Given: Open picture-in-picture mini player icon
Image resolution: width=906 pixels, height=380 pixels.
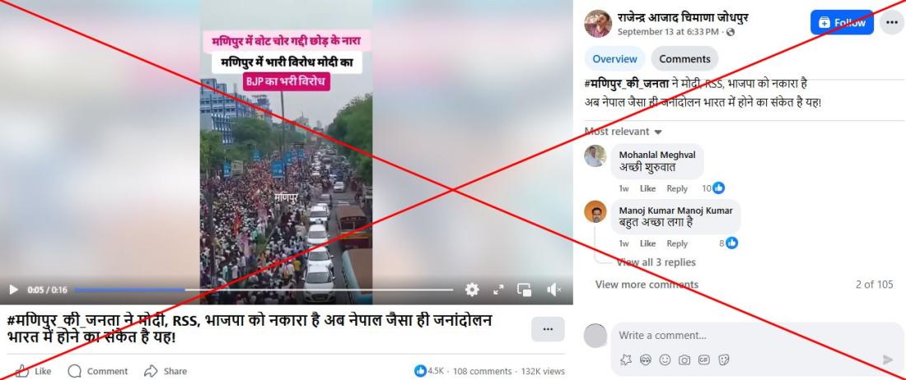Looking at the screenshot, I should (x=524, y=290).
